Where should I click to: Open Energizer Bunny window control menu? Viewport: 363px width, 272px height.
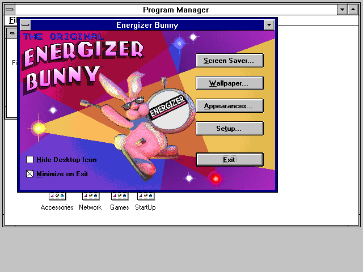click(25, 25)
